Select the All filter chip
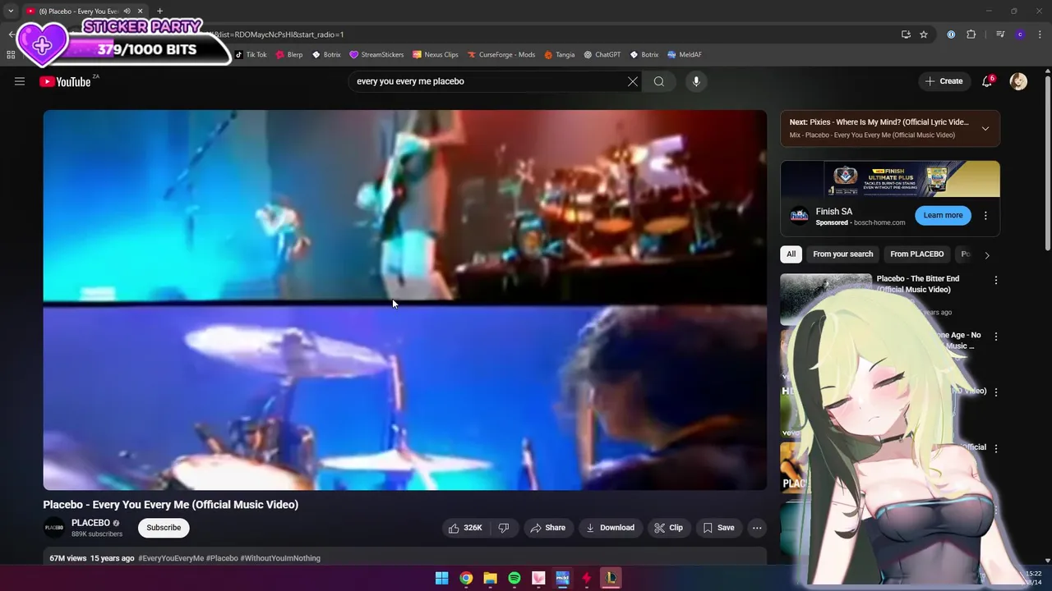The height and width of the screenshot is (591, 1052). coord(791,254)
